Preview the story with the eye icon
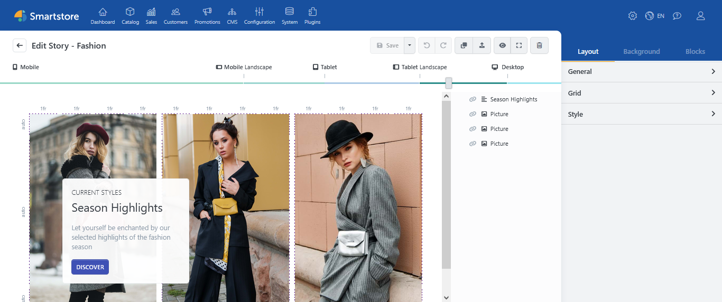This screenshot has width=722, height=302. [x=502, y=45]
